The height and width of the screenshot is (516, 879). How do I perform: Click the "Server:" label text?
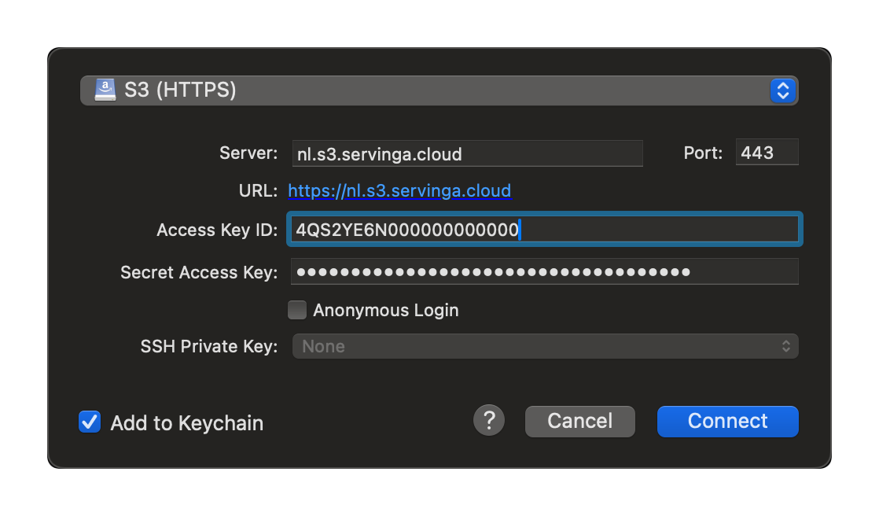click(248, 153)
